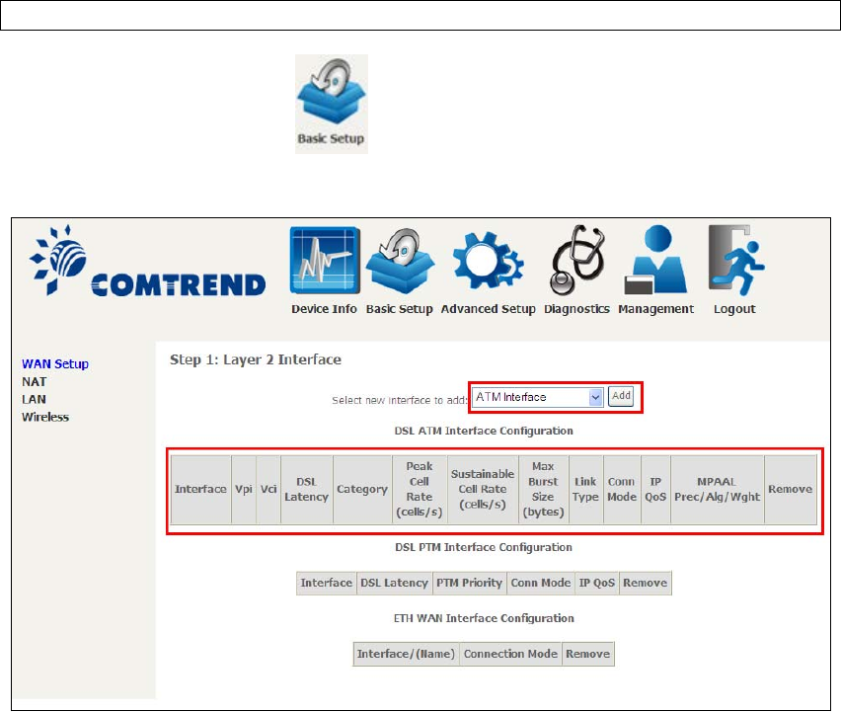
Task: Select NAT in the sidebar
Action: (34, 381)
